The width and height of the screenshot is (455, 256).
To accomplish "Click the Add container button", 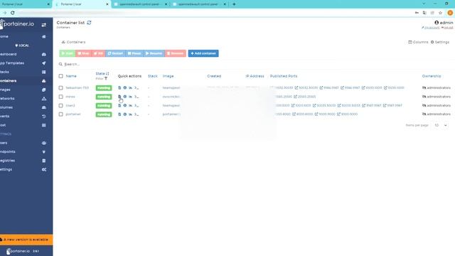I will pyautogui.click(x=203, y=53).
